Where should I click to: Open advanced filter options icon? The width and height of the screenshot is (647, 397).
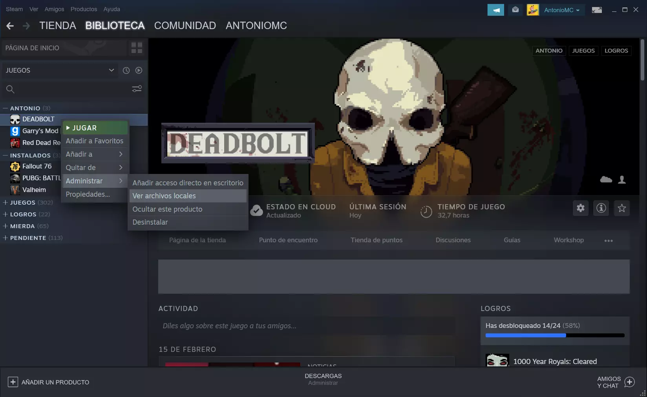click(x=137, y=89)
